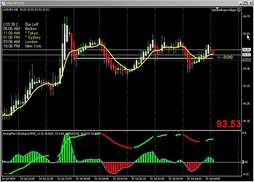Click the '14 Jul 23:25' time axis label
Viewport: 254px width, 182px height.
pos(65,179)
